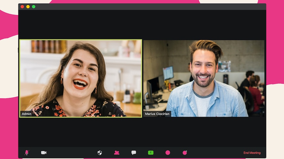The height and width of the screenshot is (159, 284).
Task: Click the Marius Ciocirlan name label
Action: pos(157,114)
